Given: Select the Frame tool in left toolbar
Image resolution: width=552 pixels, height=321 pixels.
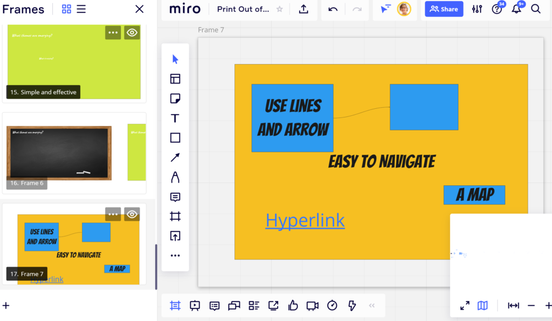Looking at the screenshot, I should click(x=175, y=216).
